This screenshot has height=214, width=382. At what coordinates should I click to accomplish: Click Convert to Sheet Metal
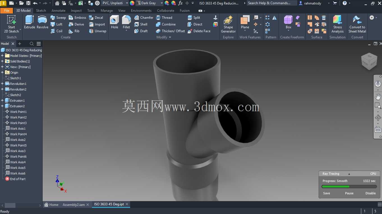click(357, 24)
